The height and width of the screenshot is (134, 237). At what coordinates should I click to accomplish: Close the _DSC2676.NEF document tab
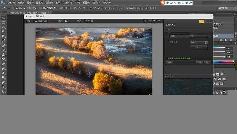click(51, 13)
